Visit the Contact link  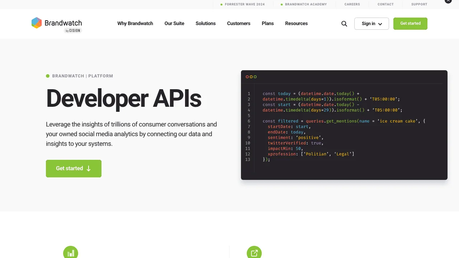pos(385,4)
